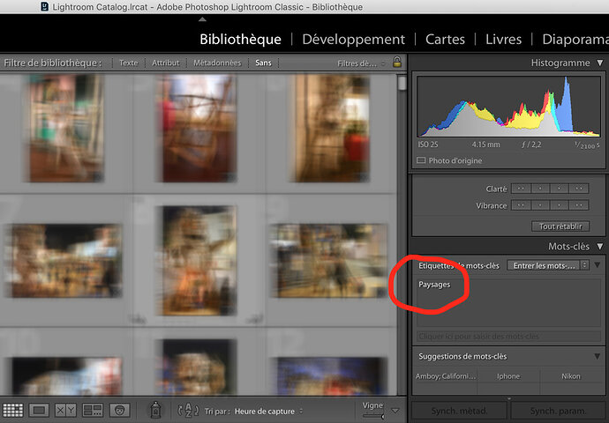
Task: Open the Diaporama module
Action: point(575,39)
